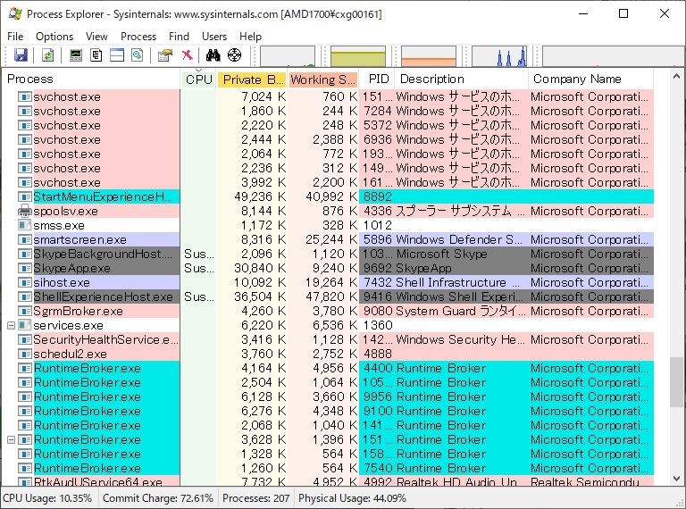Click the Processes: 207 status entry
This screenshot has width=686, height=509.
256,498
